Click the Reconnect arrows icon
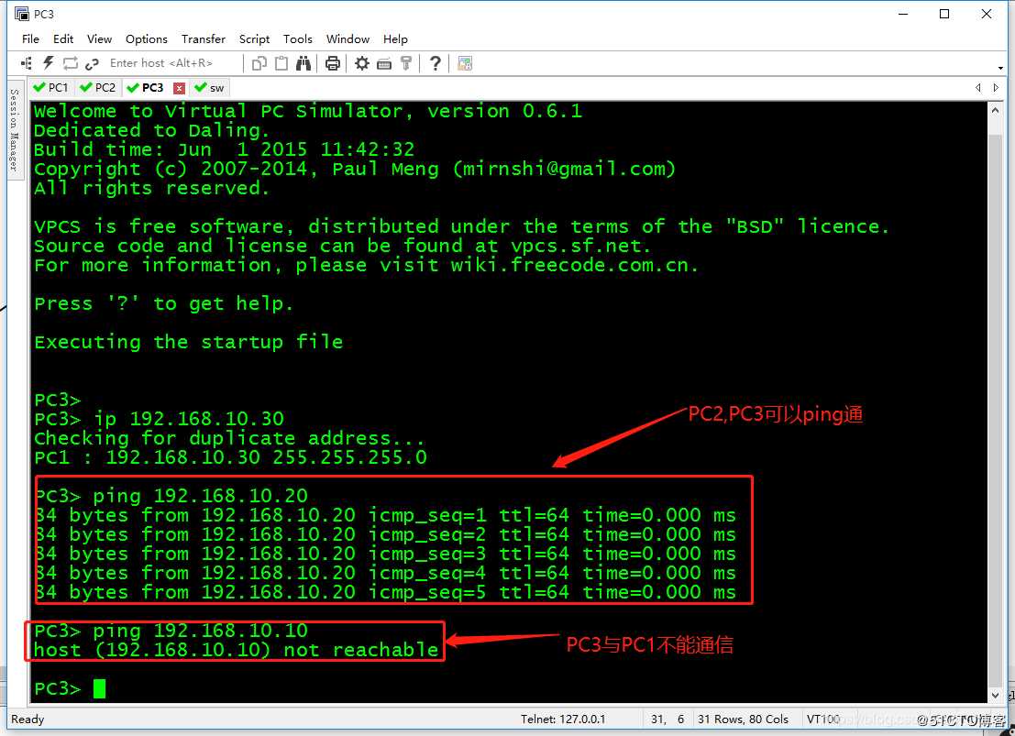The image size is (1015, 736). 70,63
